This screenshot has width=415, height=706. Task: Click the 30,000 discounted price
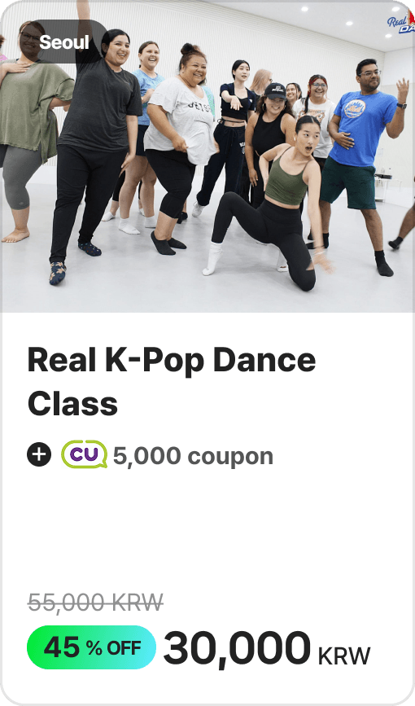237,648
